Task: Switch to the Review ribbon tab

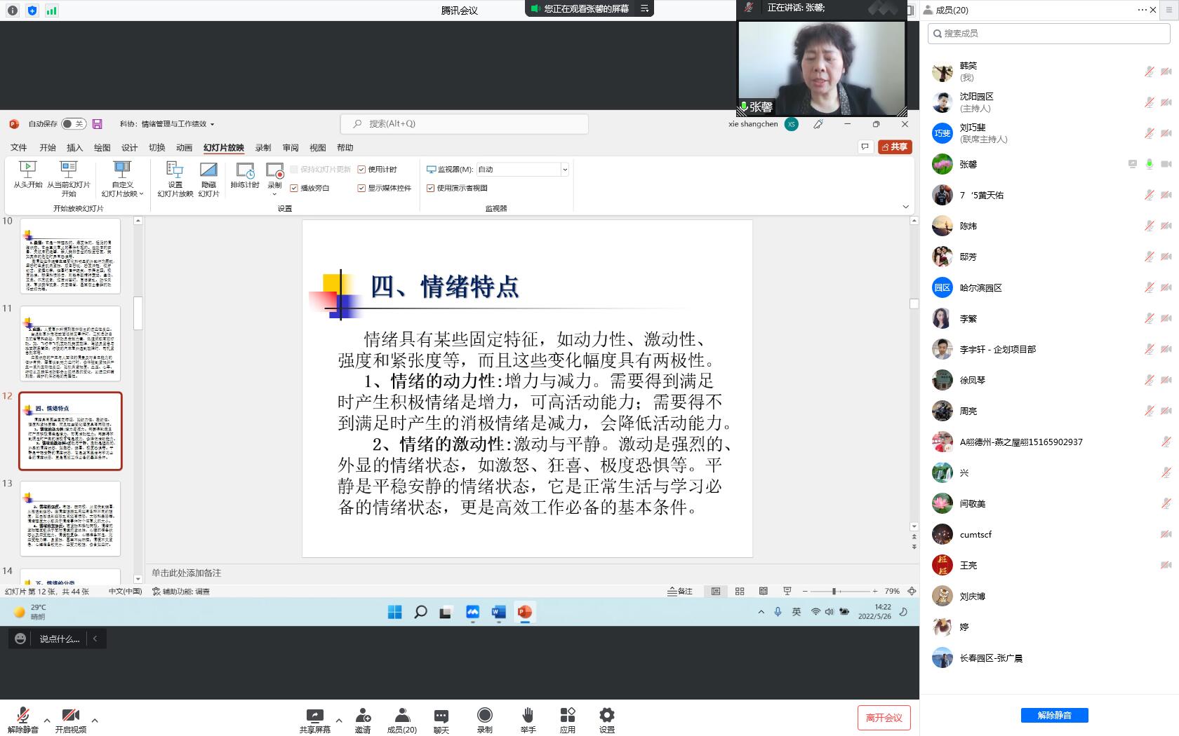Action: pyautogui.click(x=291, y=148)
